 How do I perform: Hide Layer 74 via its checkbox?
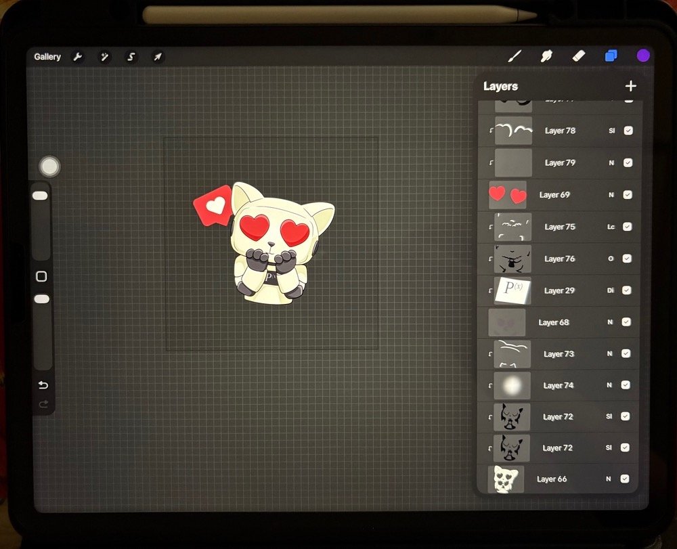[626, 385]
